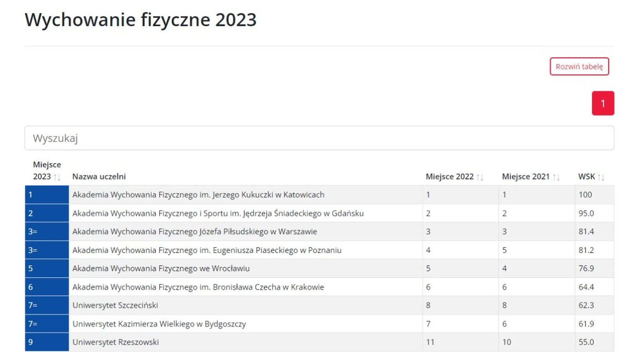Click rank cell 3= for Poznań
This screenshot has width=627, height=352.
click(x=47, y=250)
